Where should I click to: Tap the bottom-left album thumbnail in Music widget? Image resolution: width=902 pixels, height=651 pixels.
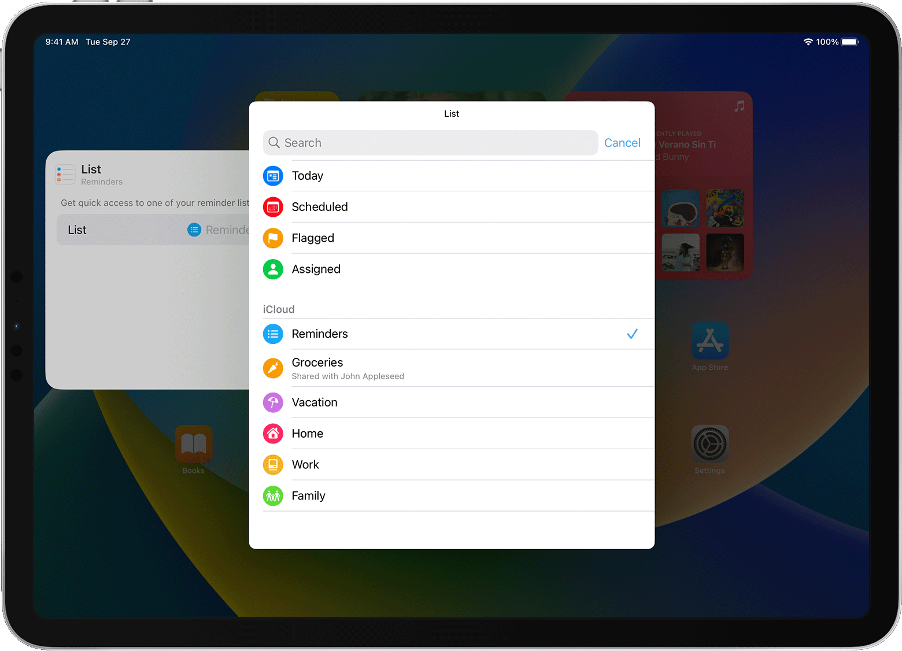[x=681, y=253]
